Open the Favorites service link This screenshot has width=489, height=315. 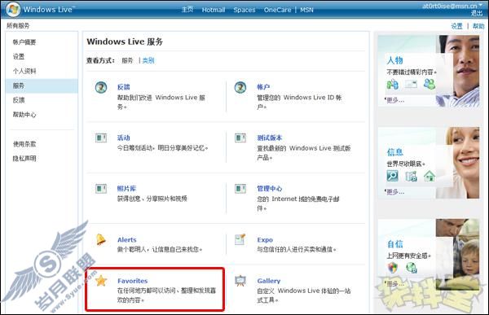coord(133,281)
